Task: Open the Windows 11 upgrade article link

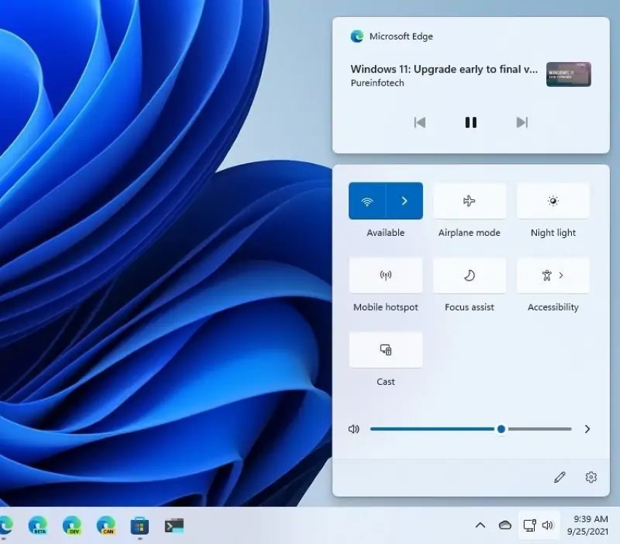Action: coord(444,69)
